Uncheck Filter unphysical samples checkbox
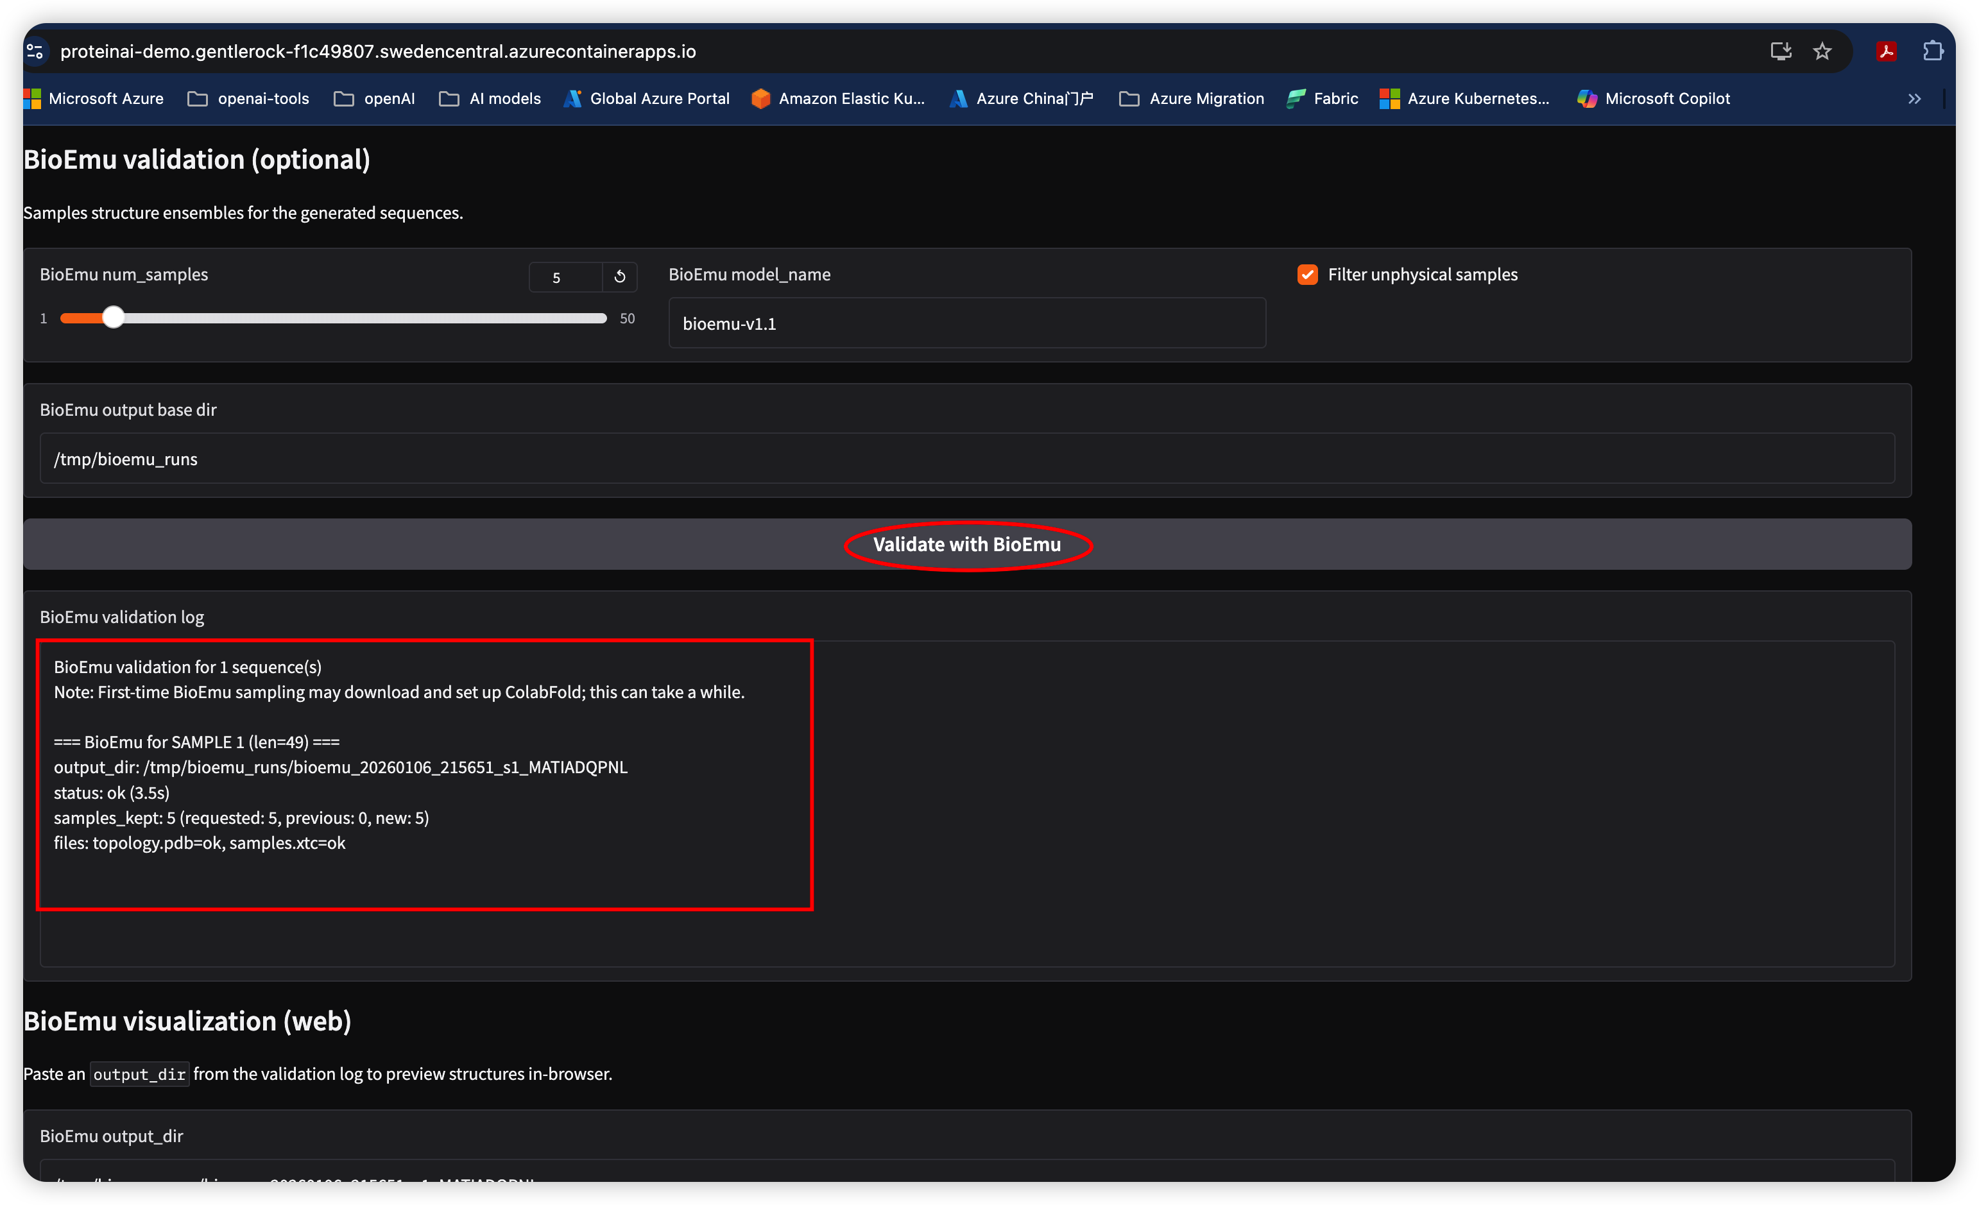This screenshot has height=1205, width=1979. (x=1306, y=275)
